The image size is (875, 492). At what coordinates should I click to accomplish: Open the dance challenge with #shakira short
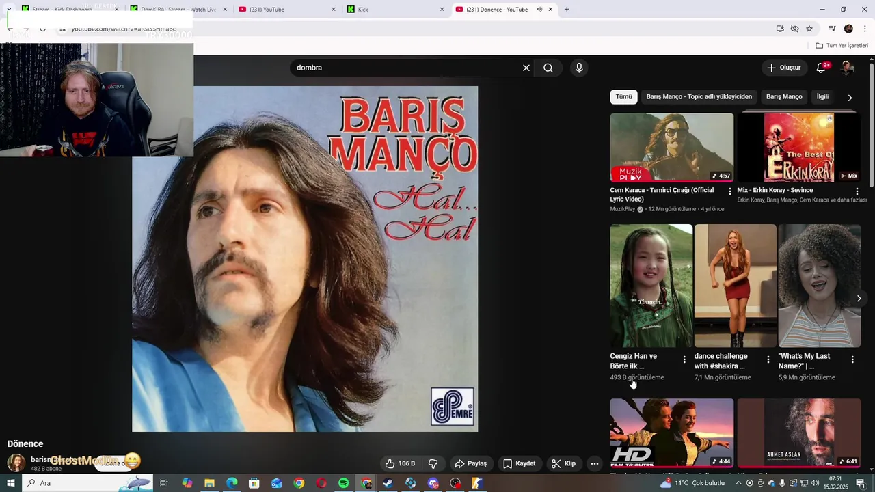[736, 286]
